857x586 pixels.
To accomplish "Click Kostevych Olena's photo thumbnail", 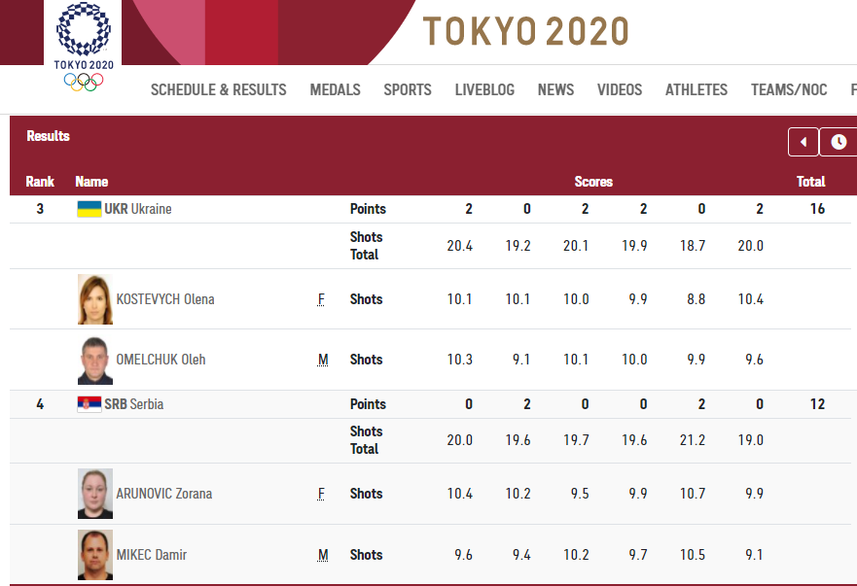I will click(x=95, y=299).
